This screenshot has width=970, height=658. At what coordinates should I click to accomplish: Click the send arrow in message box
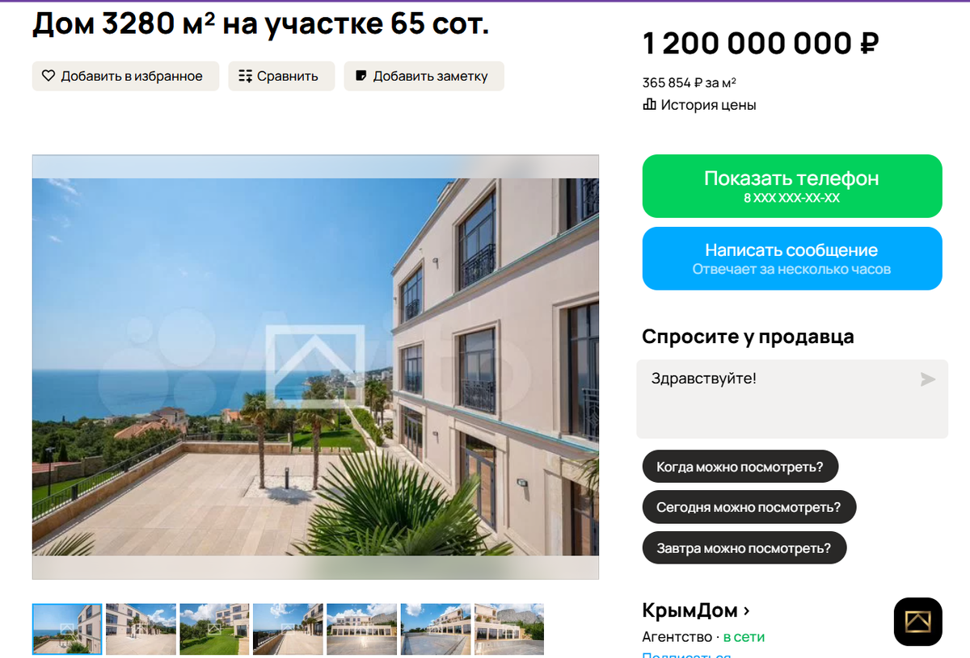coord(928,379)
